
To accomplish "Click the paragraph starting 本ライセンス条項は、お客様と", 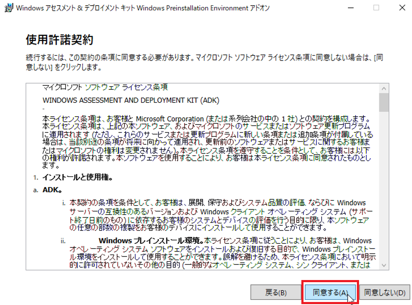I will pos(208,142).
